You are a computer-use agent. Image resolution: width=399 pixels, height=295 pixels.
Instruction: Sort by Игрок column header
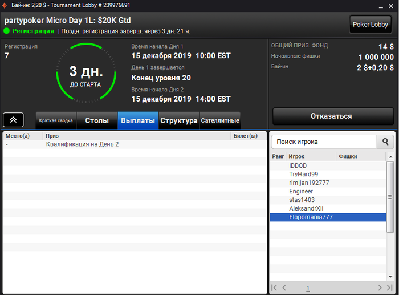tap(311, 156)
